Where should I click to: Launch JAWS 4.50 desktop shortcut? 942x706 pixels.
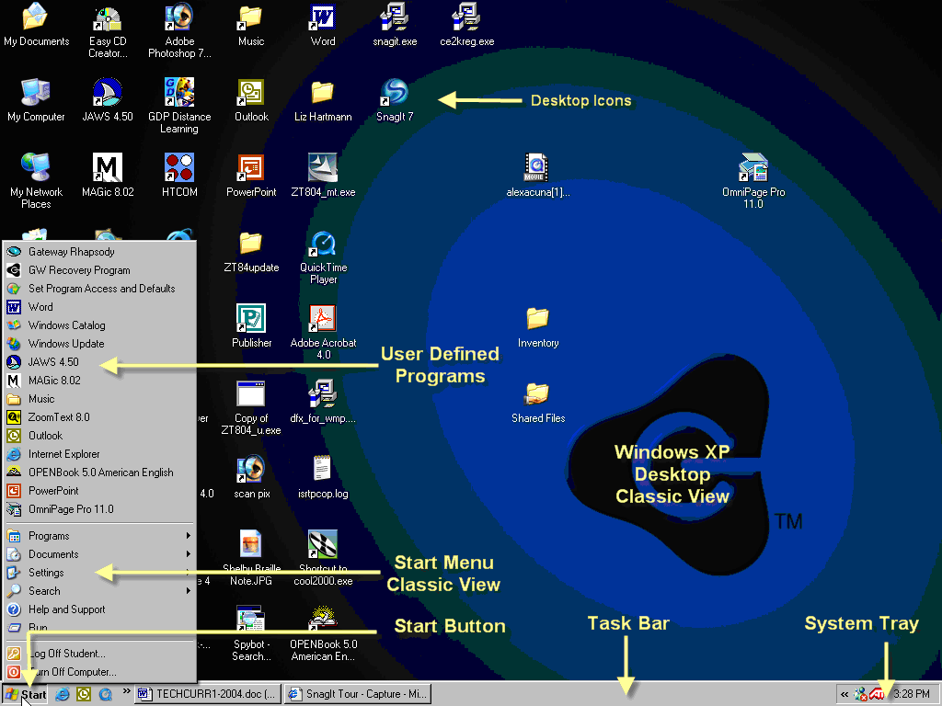pyautogui.click(x=108, y=100)
